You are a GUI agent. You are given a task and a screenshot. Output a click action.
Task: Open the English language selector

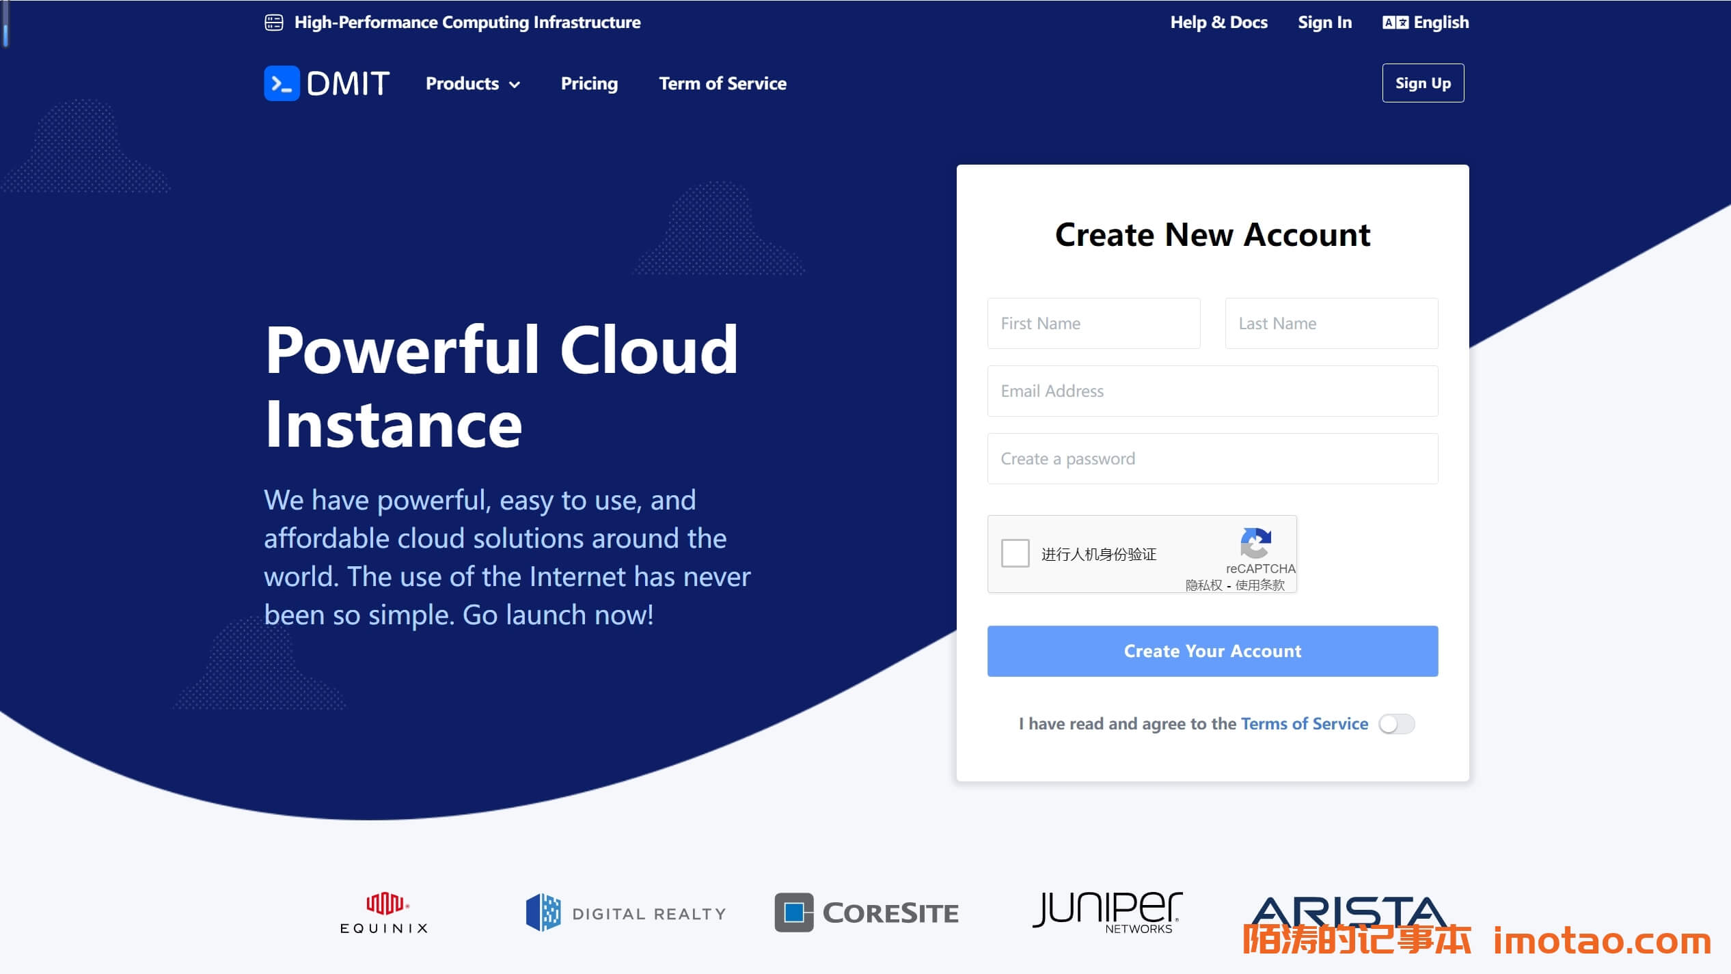coord(1440,23)
